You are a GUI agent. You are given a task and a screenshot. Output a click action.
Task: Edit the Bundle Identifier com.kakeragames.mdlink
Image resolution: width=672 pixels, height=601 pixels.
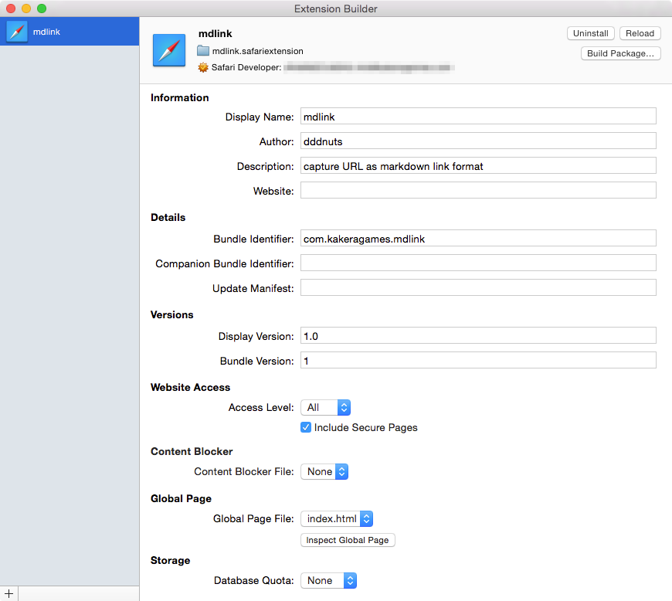(x=477, y=238)
